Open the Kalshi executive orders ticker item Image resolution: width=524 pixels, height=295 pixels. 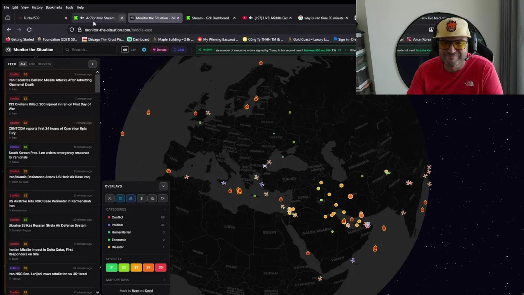pos(278,50)
